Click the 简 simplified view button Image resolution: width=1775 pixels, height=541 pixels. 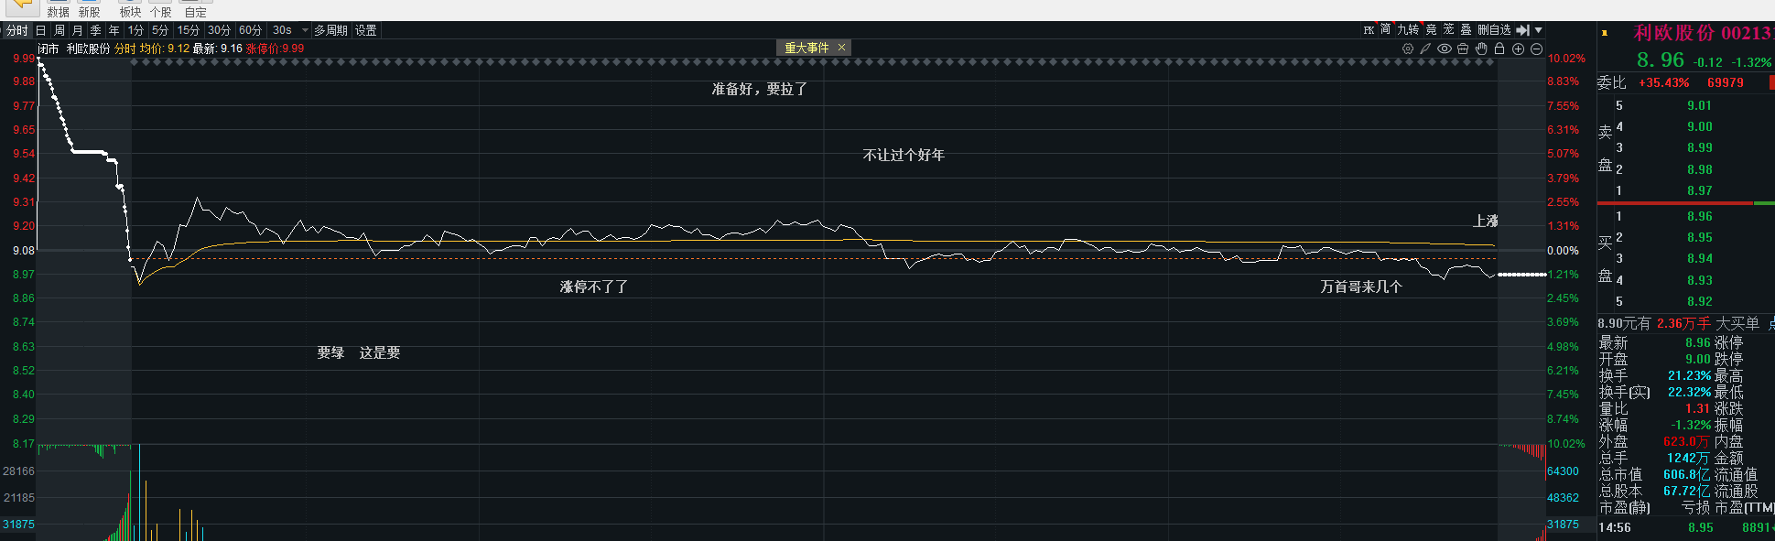pos(1385,30)
